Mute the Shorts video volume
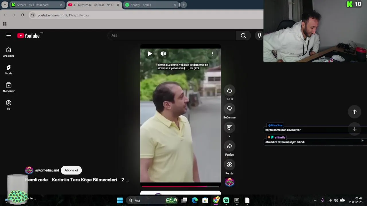Screen dimensions: 367x206 click(x=163, y=54)
